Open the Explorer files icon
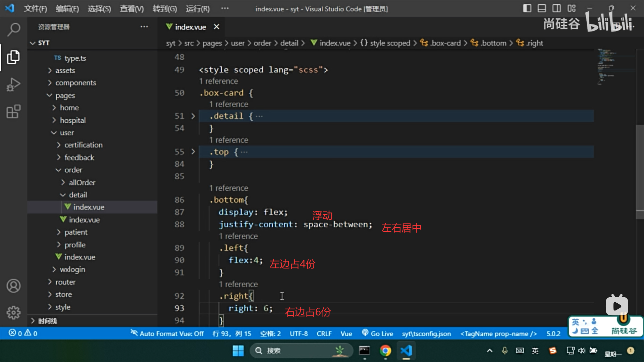 tap(13, 57)
